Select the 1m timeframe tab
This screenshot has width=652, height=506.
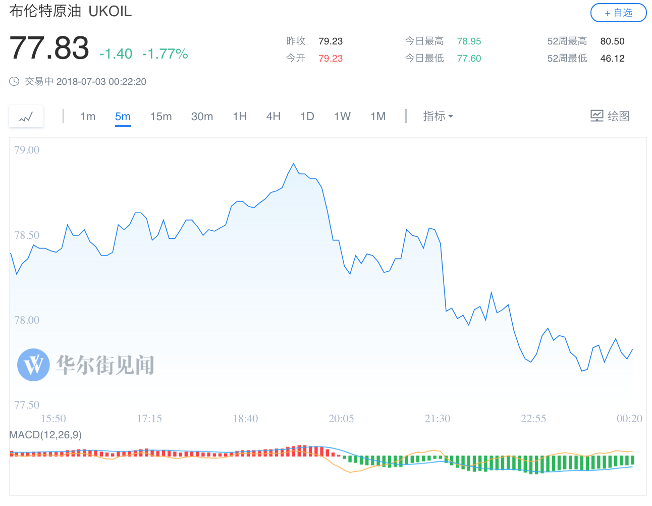[88, 117]
